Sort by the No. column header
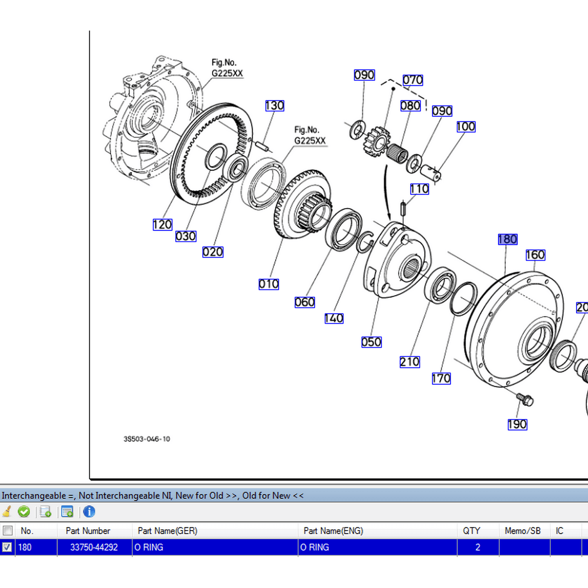The width and height of the screenshot is (588, 588). pos(36,531)
